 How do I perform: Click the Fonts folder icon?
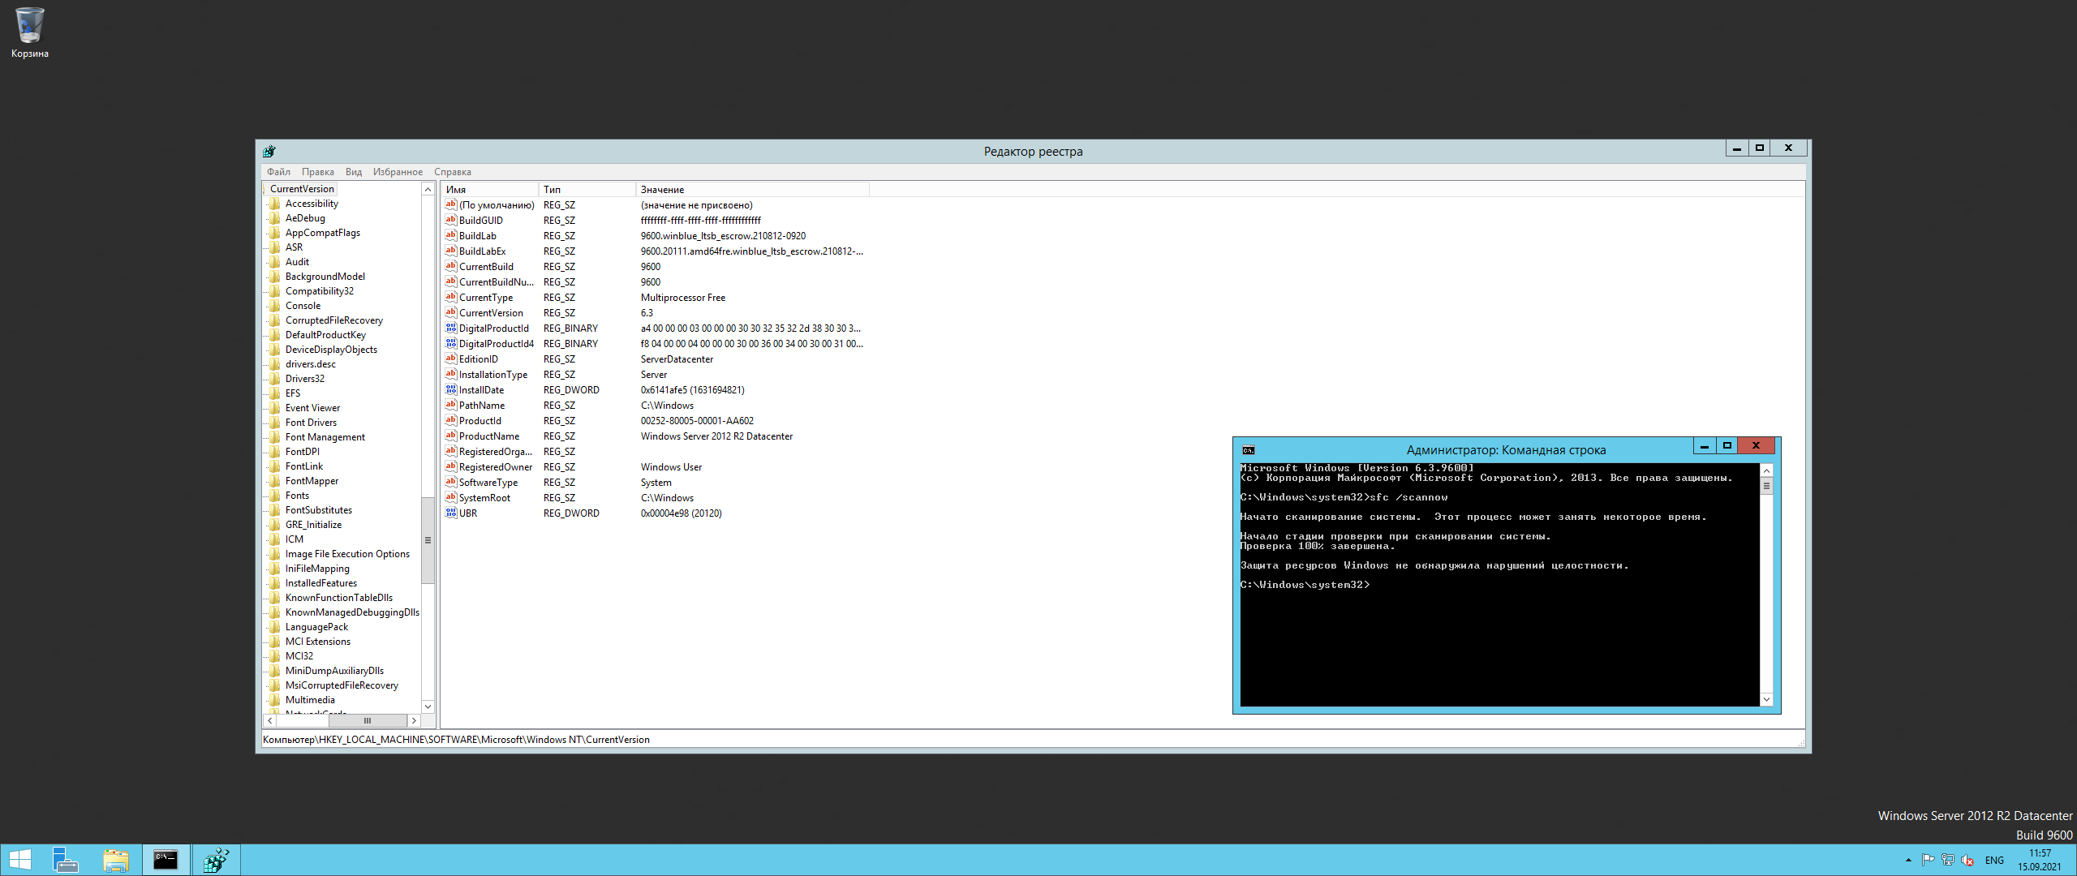[x=275, y=496]
